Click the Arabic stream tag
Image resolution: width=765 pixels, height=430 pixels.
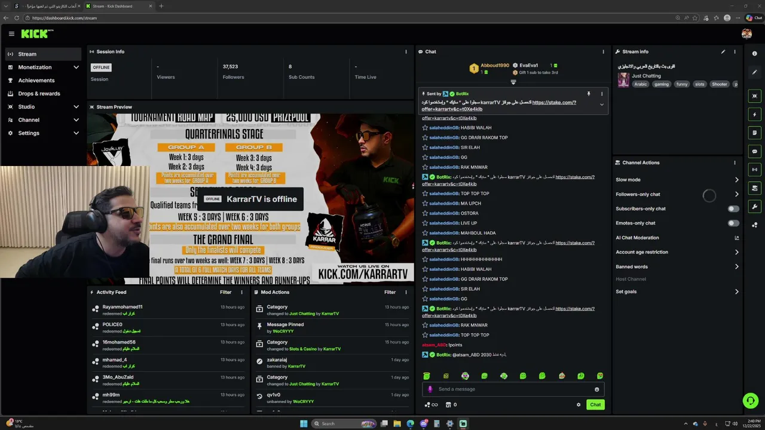pyautogui.click(x=641, y=84)
